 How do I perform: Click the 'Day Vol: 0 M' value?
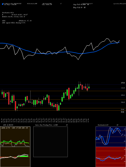(x=79, y=8)
